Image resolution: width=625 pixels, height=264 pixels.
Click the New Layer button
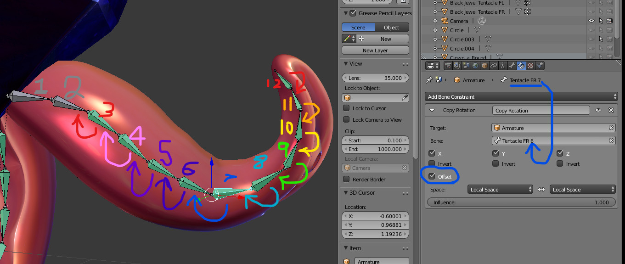pyautogui.click(x=375, y=51)
